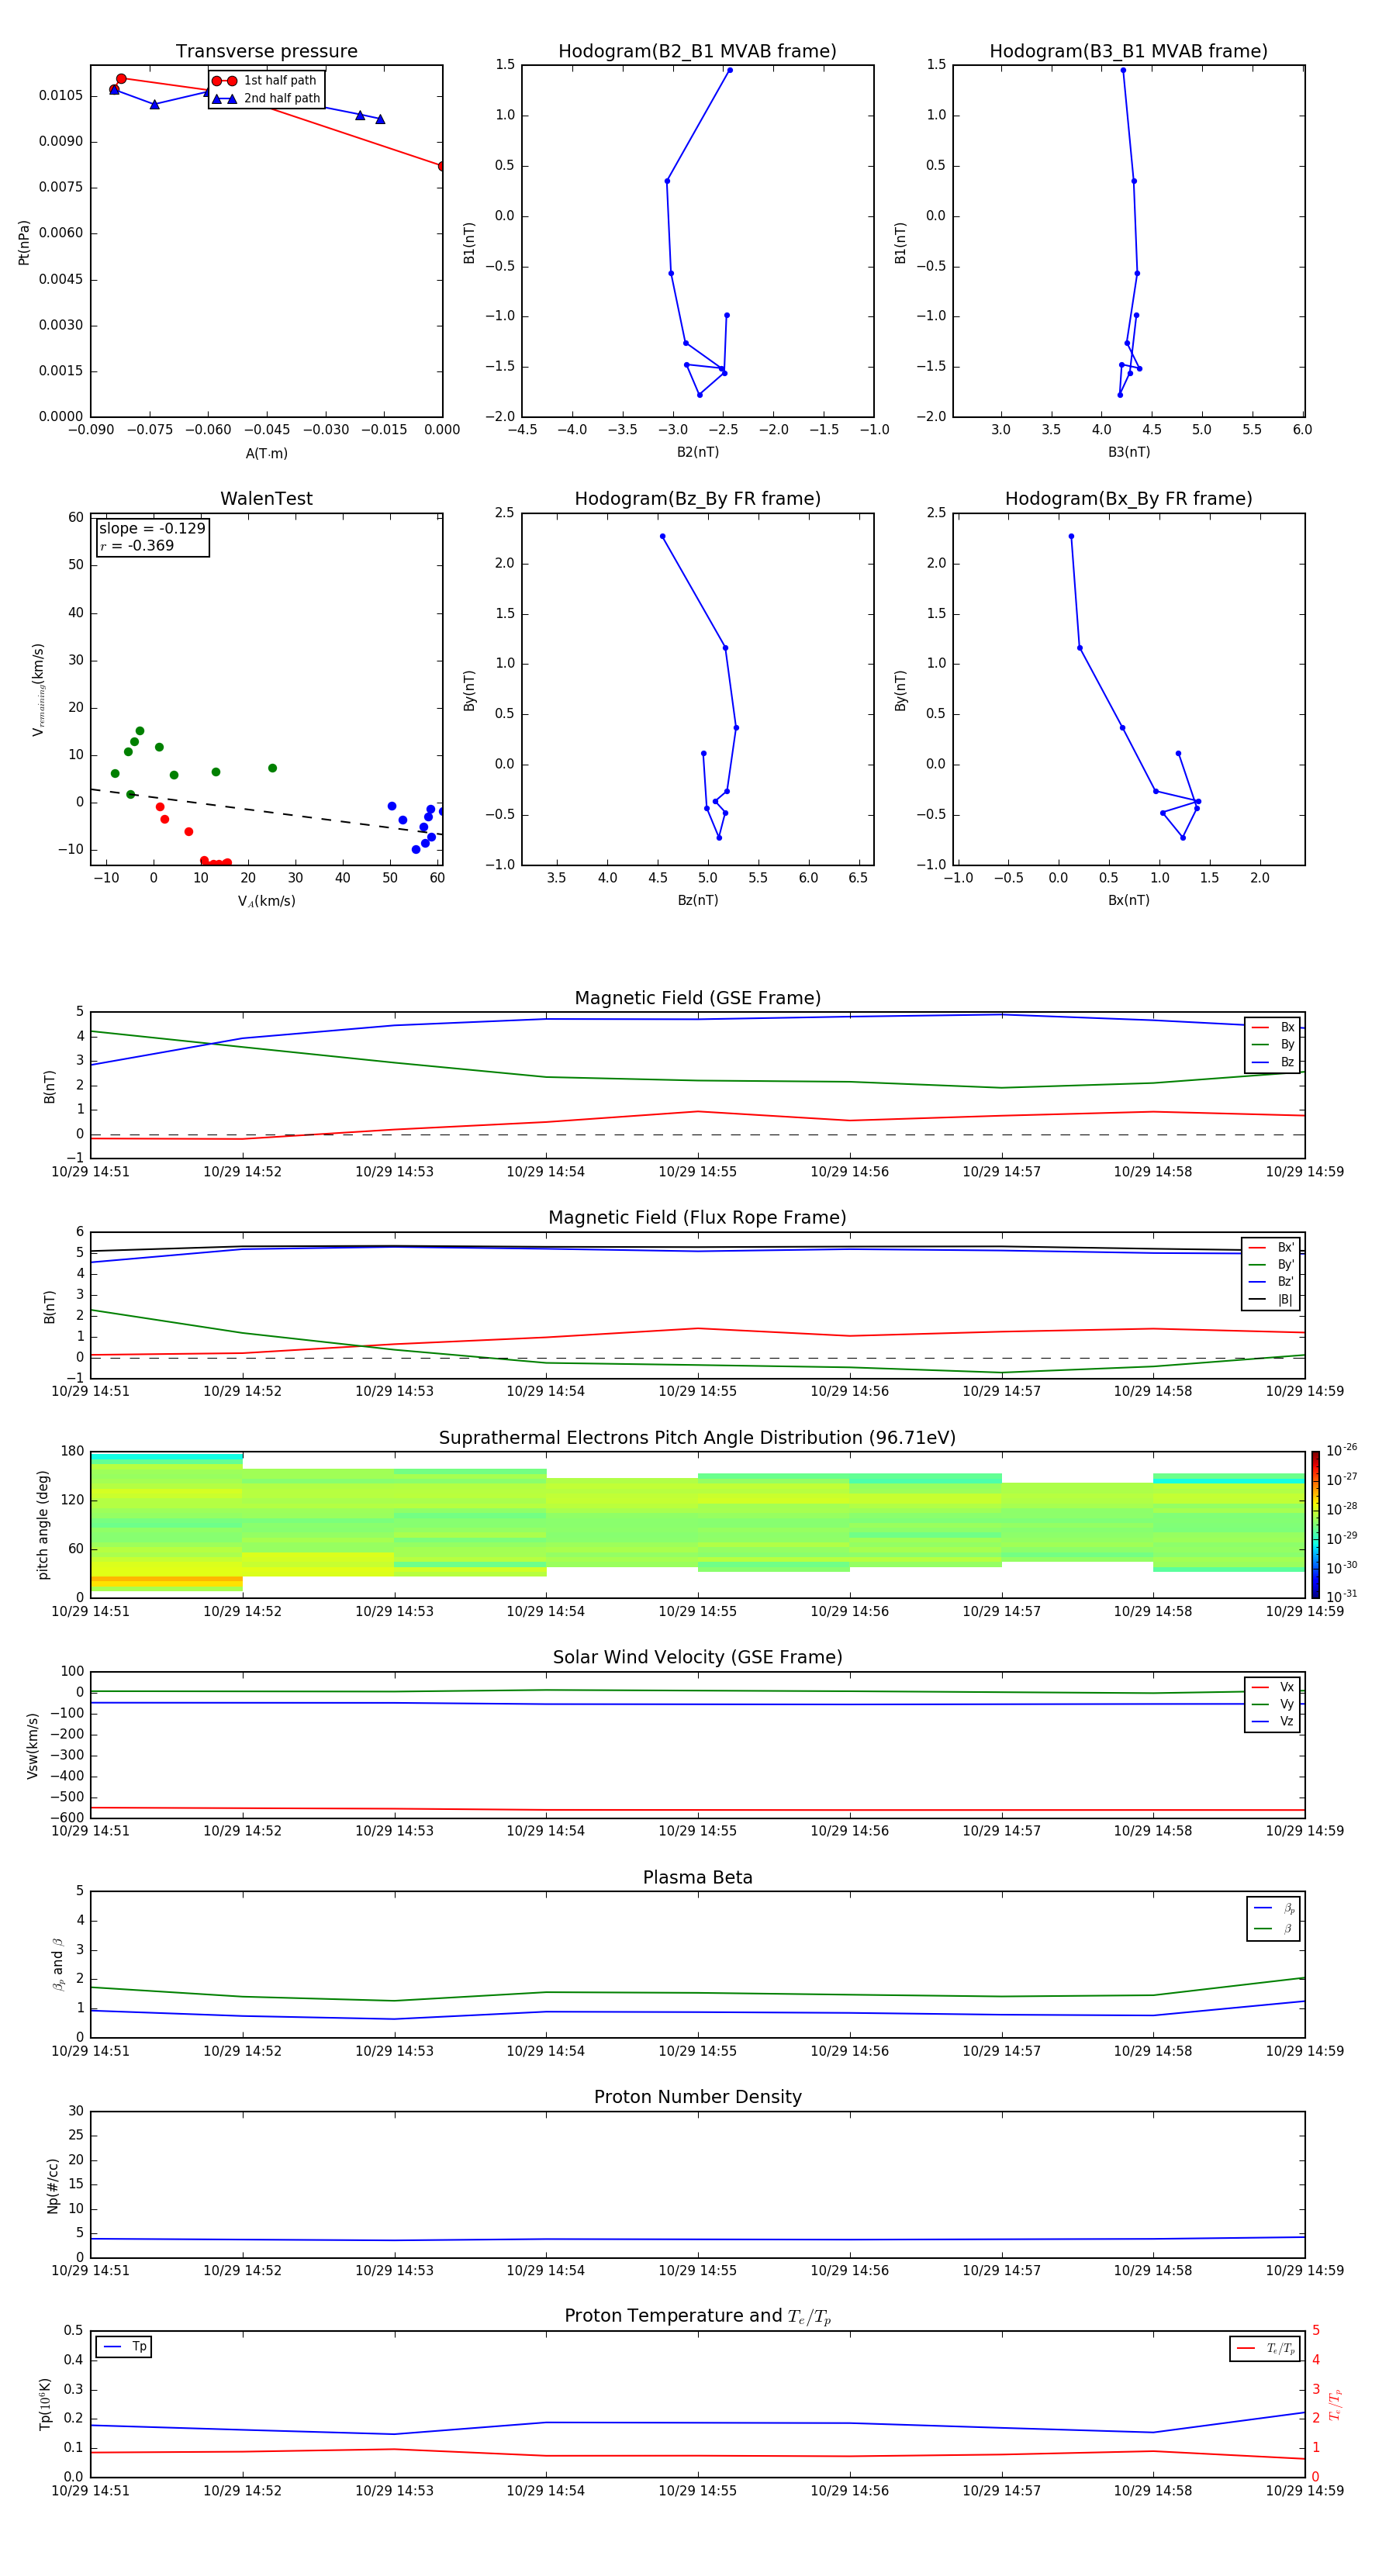Click the topmost point in B2_B1 hodogram
This screenshot has height=2559, width=1396.
[x=729, y=71]
